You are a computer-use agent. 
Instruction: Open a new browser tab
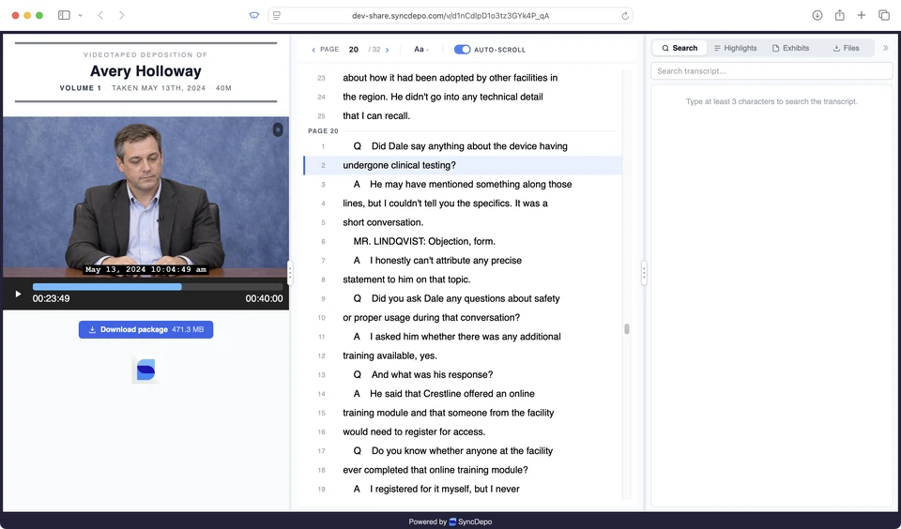tap(862, 16)
